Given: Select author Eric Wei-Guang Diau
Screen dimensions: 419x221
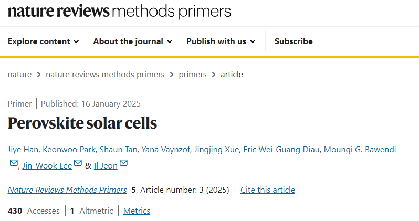Looking at the screenshot, I should [281, 150].
